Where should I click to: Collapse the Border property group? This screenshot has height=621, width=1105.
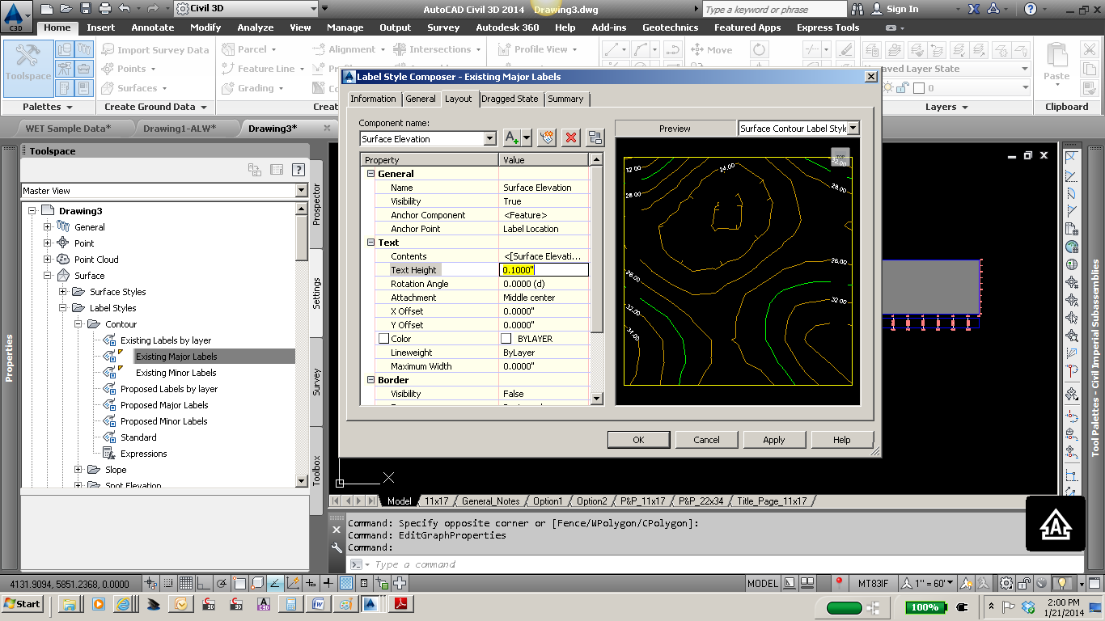(370, 380)
